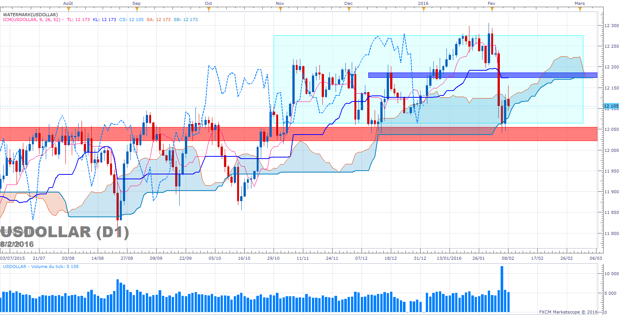Click the 16/10 date axis label
Image resolution: width=625 pixels, height=315 pixels.
pyautogui.click(x=244, y=258)
